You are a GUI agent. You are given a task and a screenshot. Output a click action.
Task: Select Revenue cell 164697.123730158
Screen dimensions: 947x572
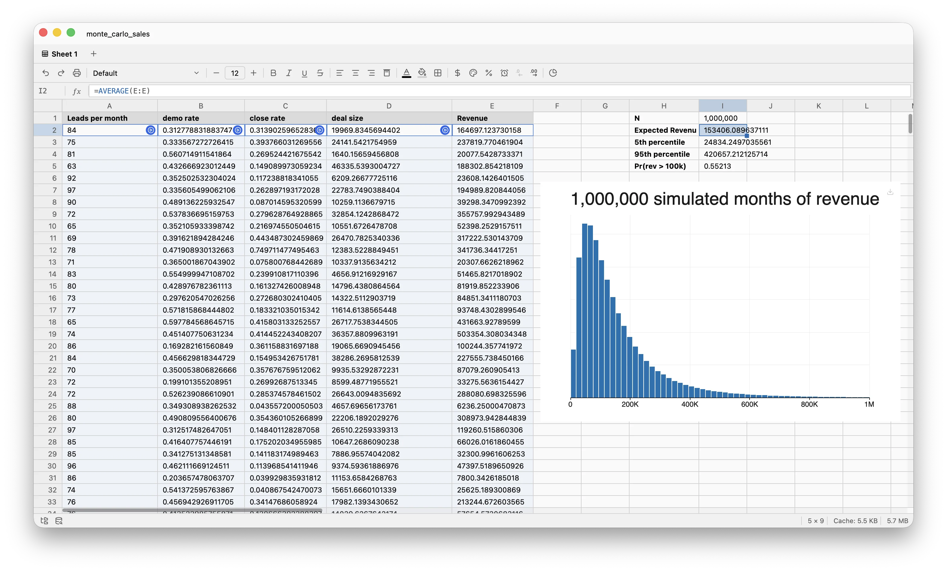[492, 130]
